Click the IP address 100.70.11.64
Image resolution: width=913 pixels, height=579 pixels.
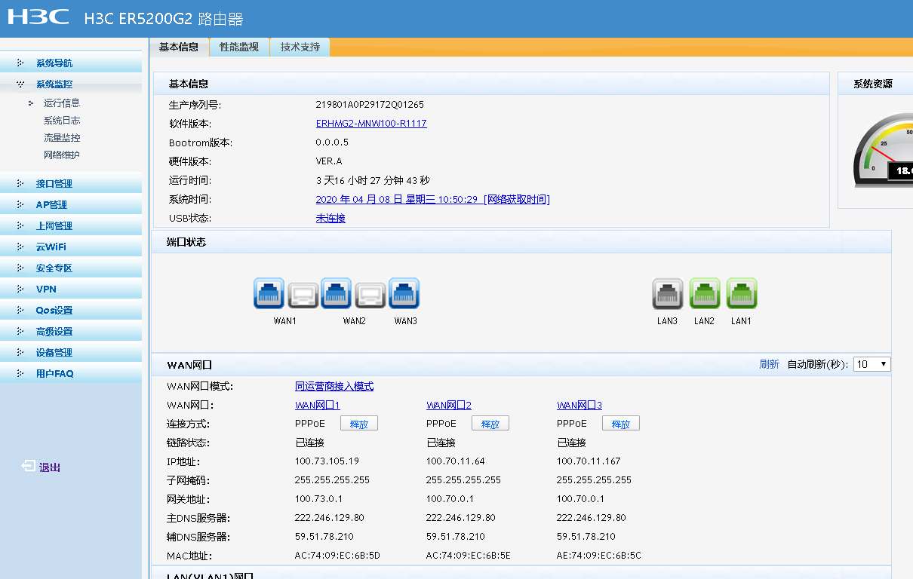point(456,461)
